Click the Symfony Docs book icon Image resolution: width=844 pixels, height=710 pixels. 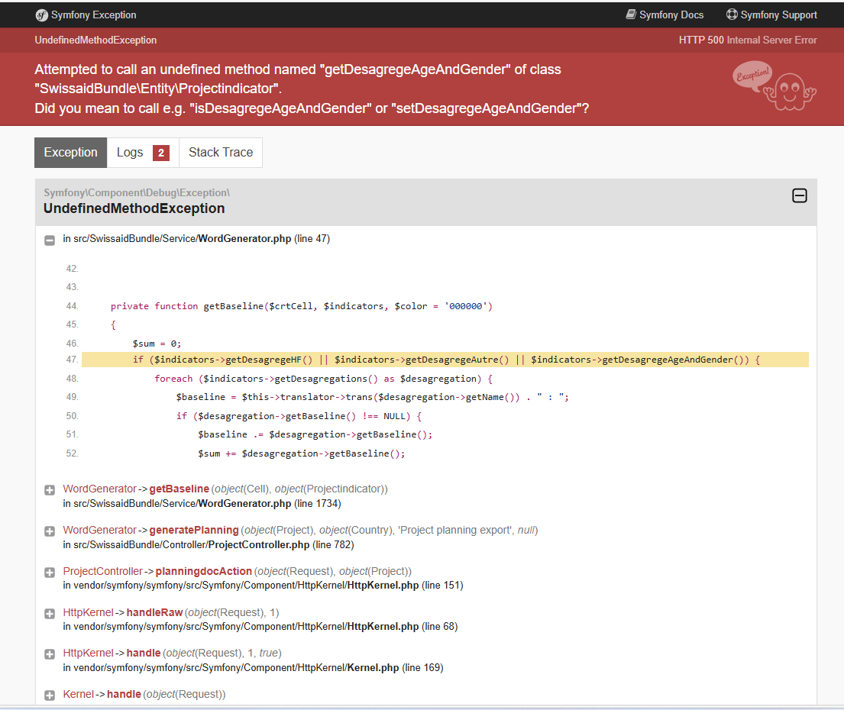[631, 15]
